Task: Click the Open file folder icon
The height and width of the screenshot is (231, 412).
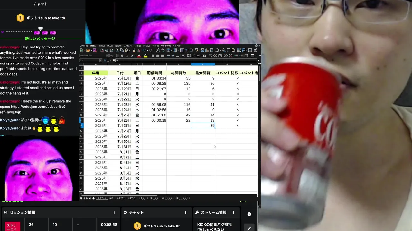Action: [88, 50]
